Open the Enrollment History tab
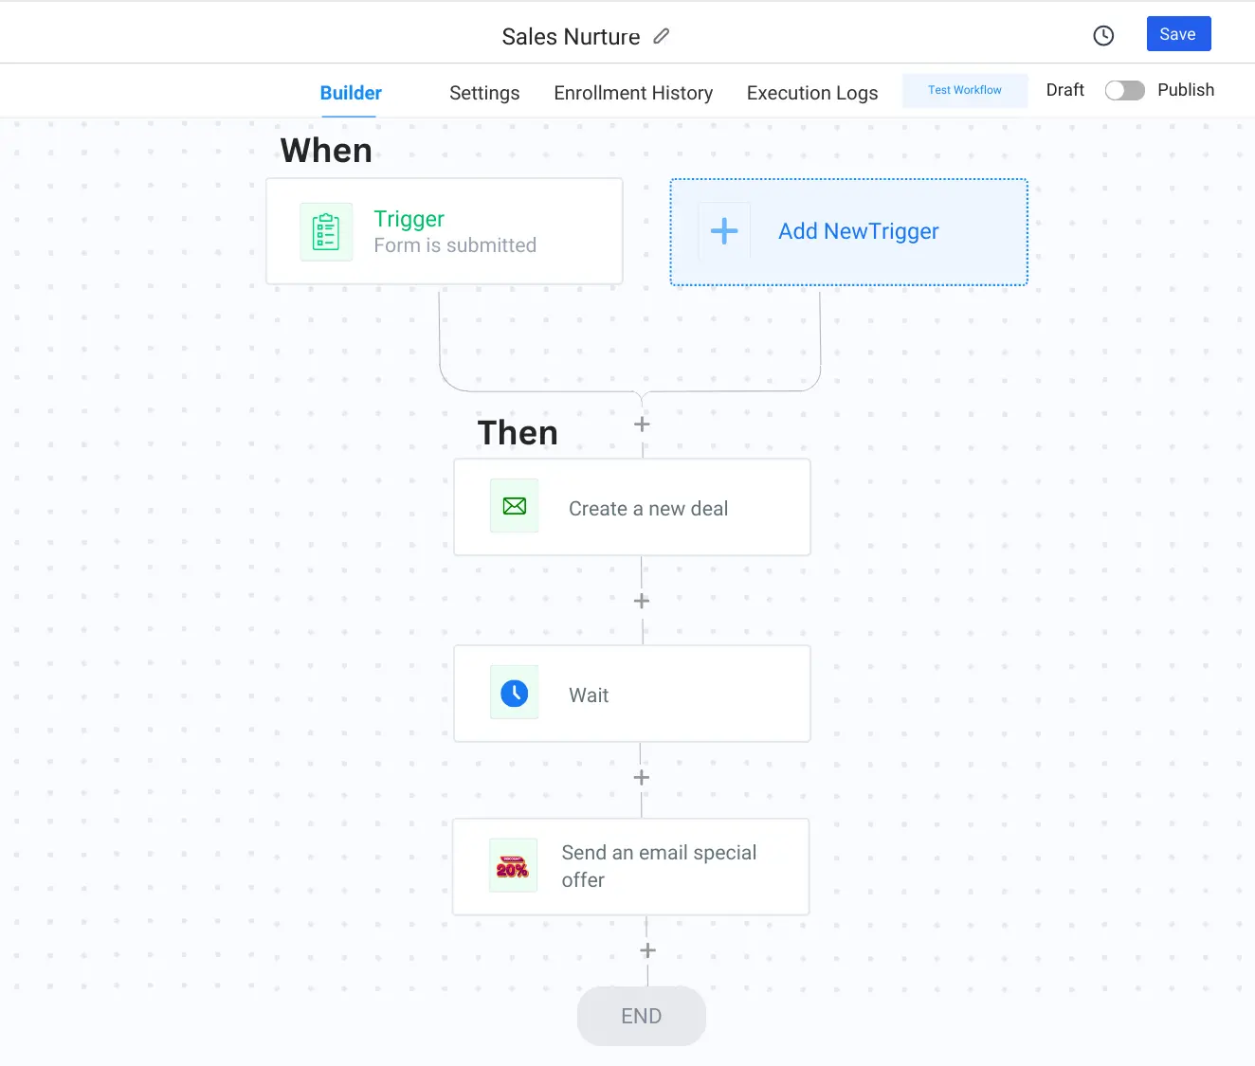Viewport: 1255px width, 1066px height. [x=633, y=93]
